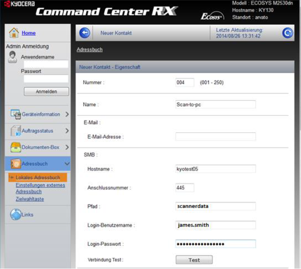The image size is (301, 269).
Task: Expand the Geräteinformation submenu arrow
Action: 67,114
